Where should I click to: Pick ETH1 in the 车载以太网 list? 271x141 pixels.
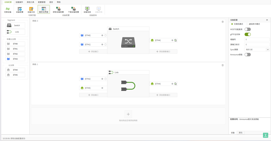pyautogui.click(x=15, y=49)
